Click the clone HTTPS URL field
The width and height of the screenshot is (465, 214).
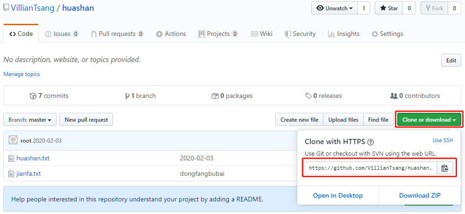click(371, 168)
